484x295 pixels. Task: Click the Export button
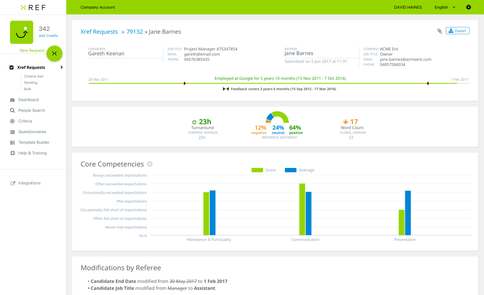(x=457, y=30)
